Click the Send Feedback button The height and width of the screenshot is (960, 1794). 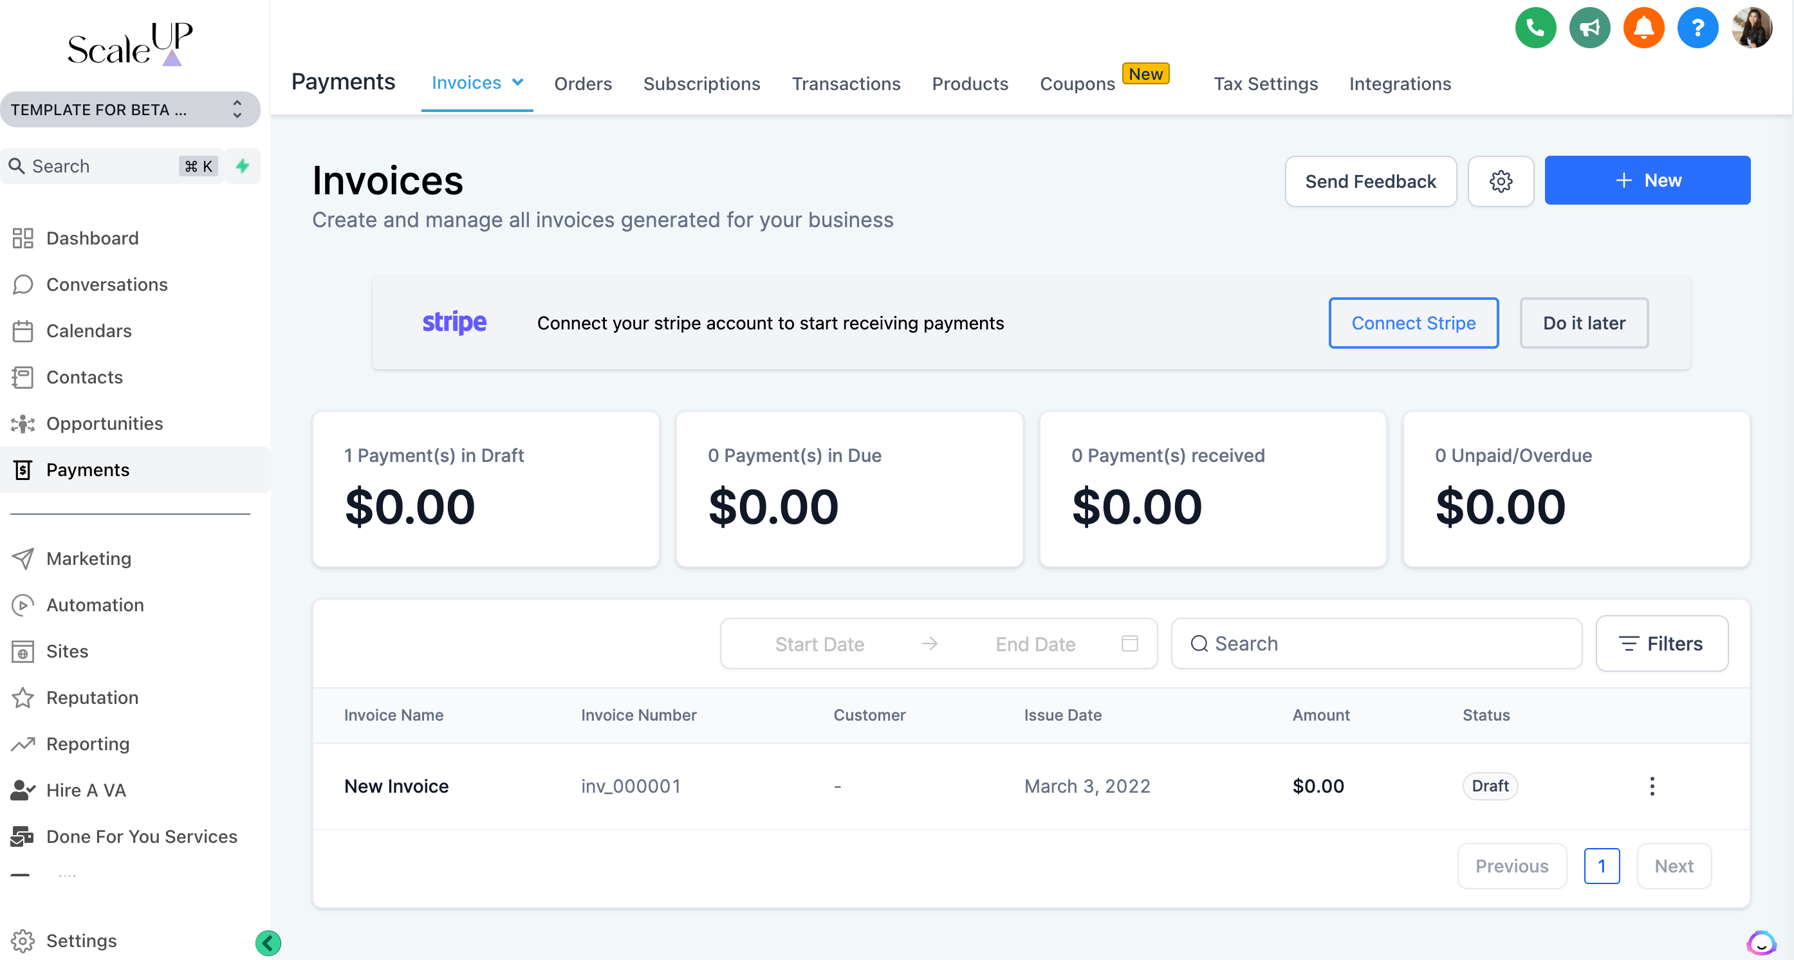pos(1370,181)
